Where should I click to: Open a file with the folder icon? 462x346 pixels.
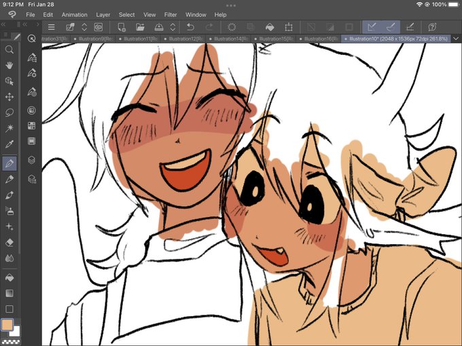tap(140, 27)
